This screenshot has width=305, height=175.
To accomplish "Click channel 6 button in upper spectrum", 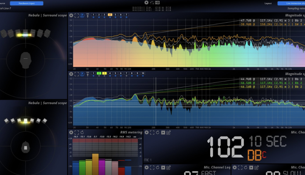I will pos(121,15).
